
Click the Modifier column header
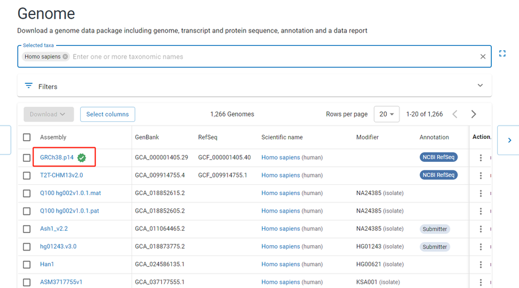(368, 137)
